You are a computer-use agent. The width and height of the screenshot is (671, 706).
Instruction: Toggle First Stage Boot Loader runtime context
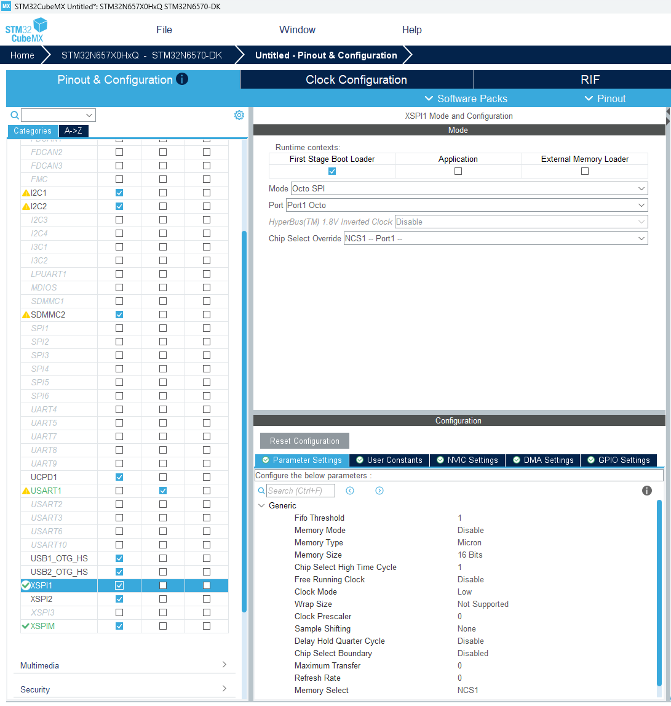(332, 171)
